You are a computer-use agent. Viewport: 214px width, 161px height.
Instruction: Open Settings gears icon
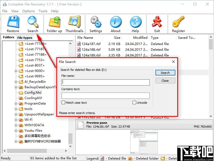pyautogui.click(x=96, y=22)
